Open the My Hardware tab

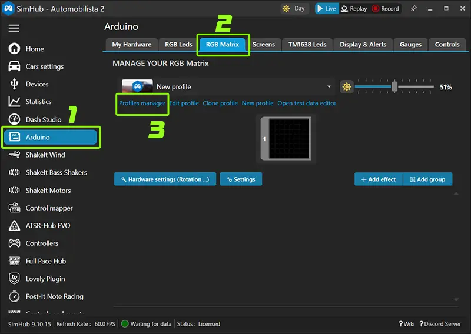click(x=131, y=45)
